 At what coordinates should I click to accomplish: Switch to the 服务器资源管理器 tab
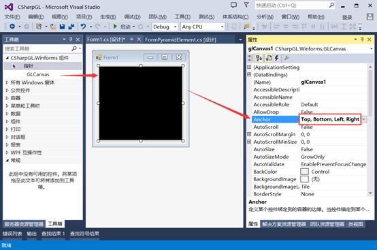(x=24, y=224)
